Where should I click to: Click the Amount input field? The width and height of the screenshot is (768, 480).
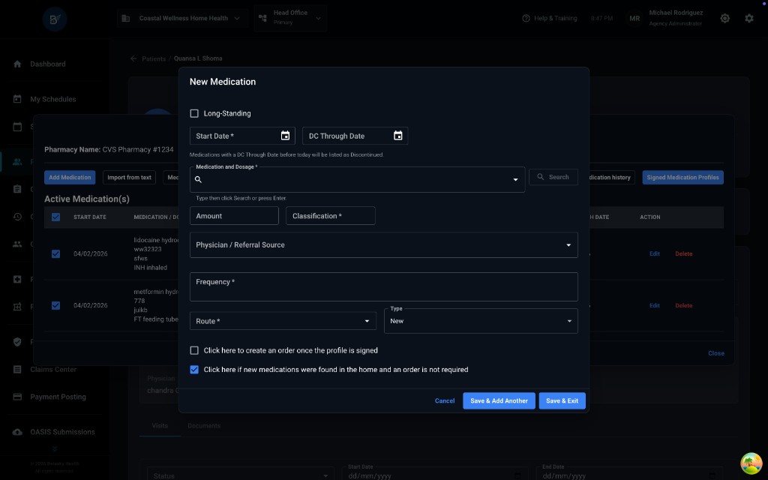(x=234, y=215)
